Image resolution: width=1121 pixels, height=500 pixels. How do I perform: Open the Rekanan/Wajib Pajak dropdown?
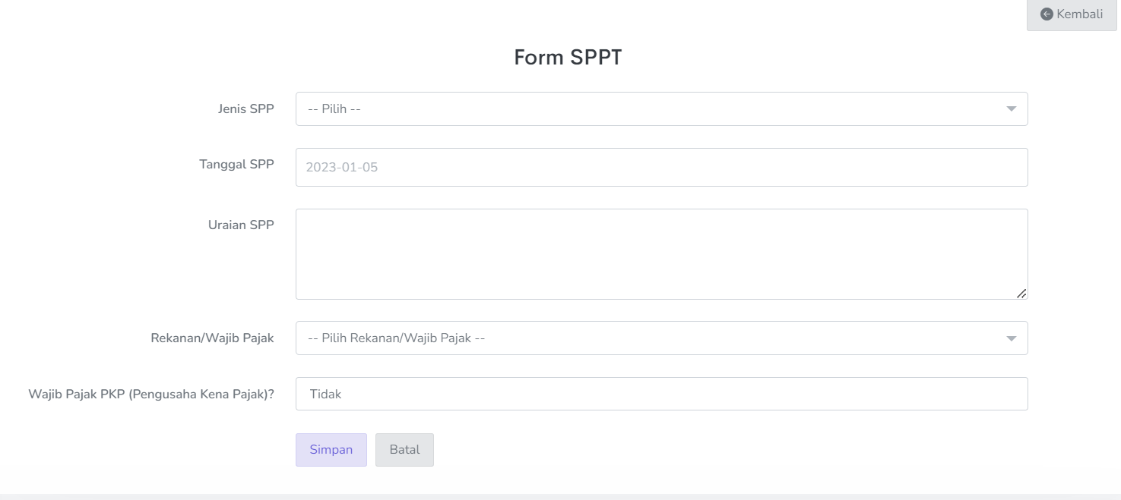coord(661,338)
